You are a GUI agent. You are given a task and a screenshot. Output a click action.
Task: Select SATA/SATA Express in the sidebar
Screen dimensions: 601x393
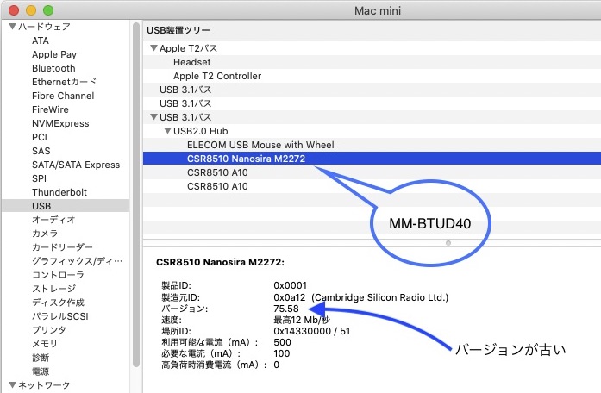(76, 165)
